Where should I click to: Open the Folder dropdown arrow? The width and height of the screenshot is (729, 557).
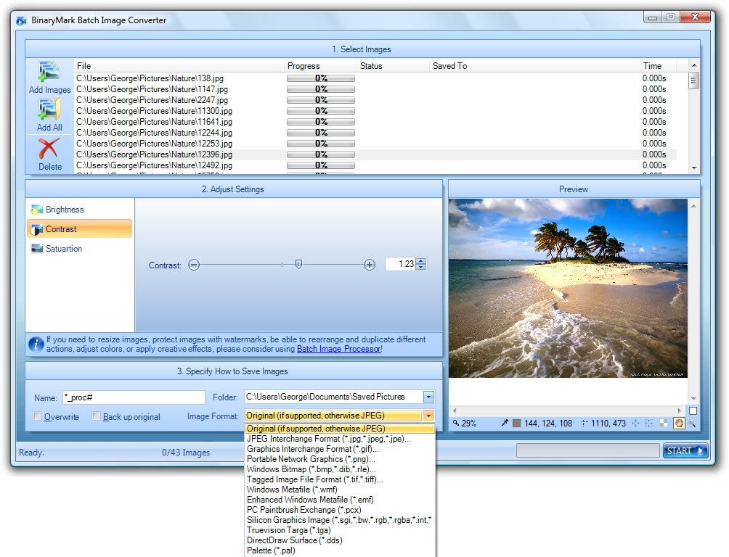(428, 397)
